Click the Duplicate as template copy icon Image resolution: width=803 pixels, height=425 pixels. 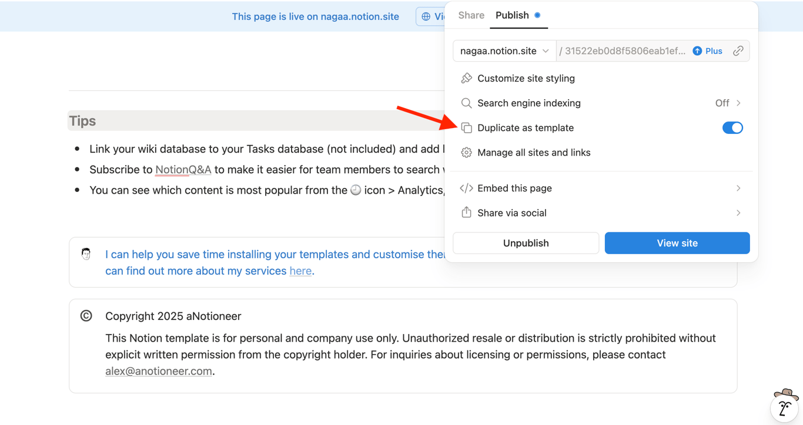pyautogui.click(x=466, y=127)
